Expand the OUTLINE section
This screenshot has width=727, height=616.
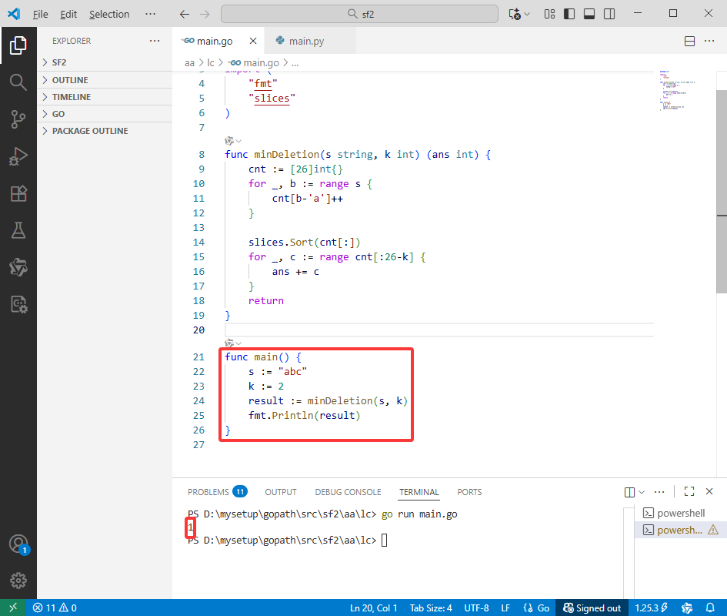(105, 80)
